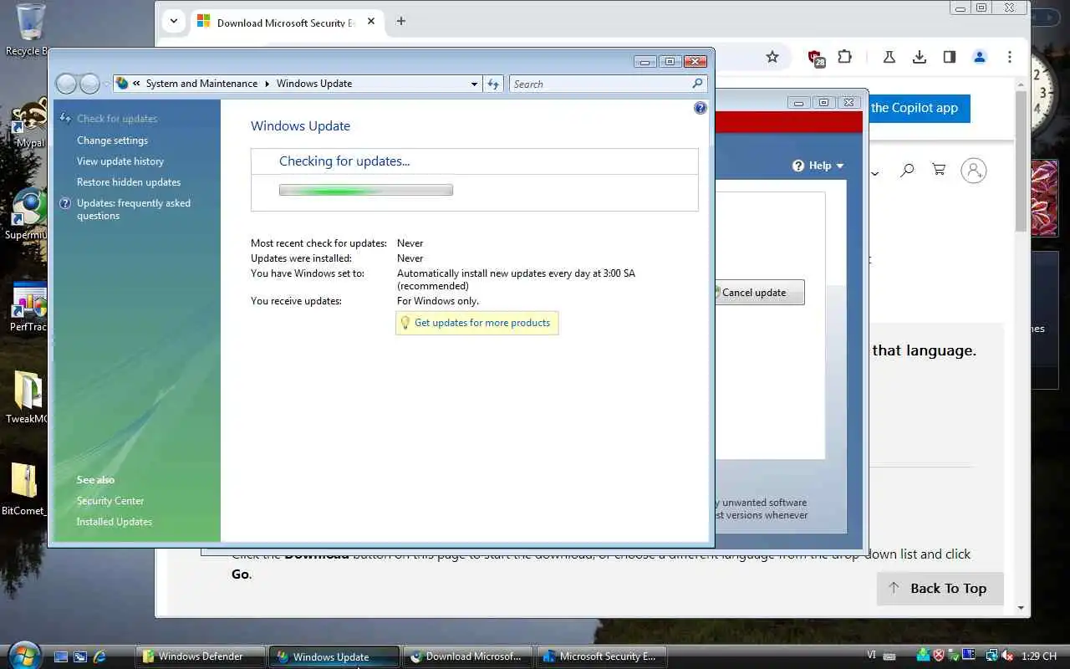Click System and Maintenance in the breadcrumb
Viewport: 1070px width, 669px height.
click(x=201, y=84)
